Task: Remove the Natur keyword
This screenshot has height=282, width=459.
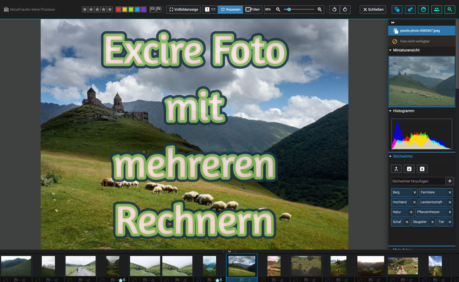Action: (411, 212)
